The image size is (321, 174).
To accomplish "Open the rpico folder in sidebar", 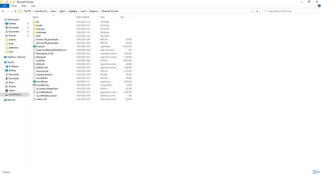I will [x=11, y=52].
